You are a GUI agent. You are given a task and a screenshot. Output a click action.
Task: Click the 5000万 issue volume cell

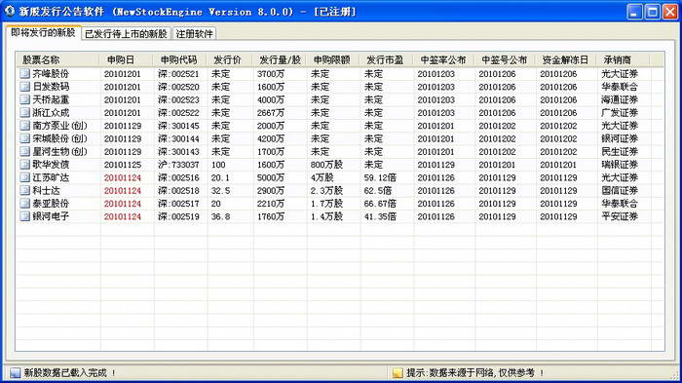point(271,177)
